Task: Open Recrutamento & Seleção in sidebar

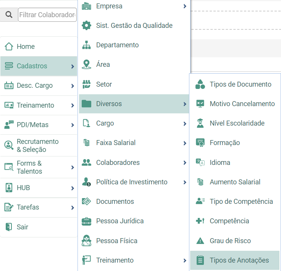Action: [x=39, y=145]
